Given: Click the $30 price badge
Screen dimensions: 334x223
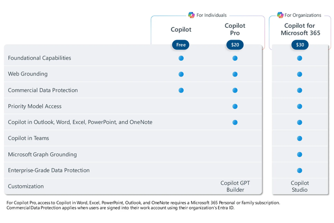Looking at the screenshot, I should tap(299, 45).
